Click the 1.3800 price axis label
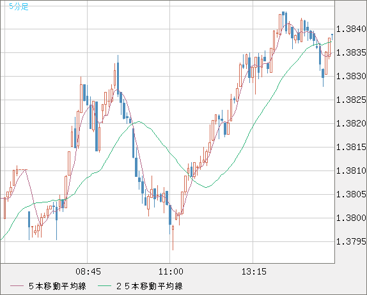The height and width of the screenshot is (295, 367). click(x=351, y=218)
